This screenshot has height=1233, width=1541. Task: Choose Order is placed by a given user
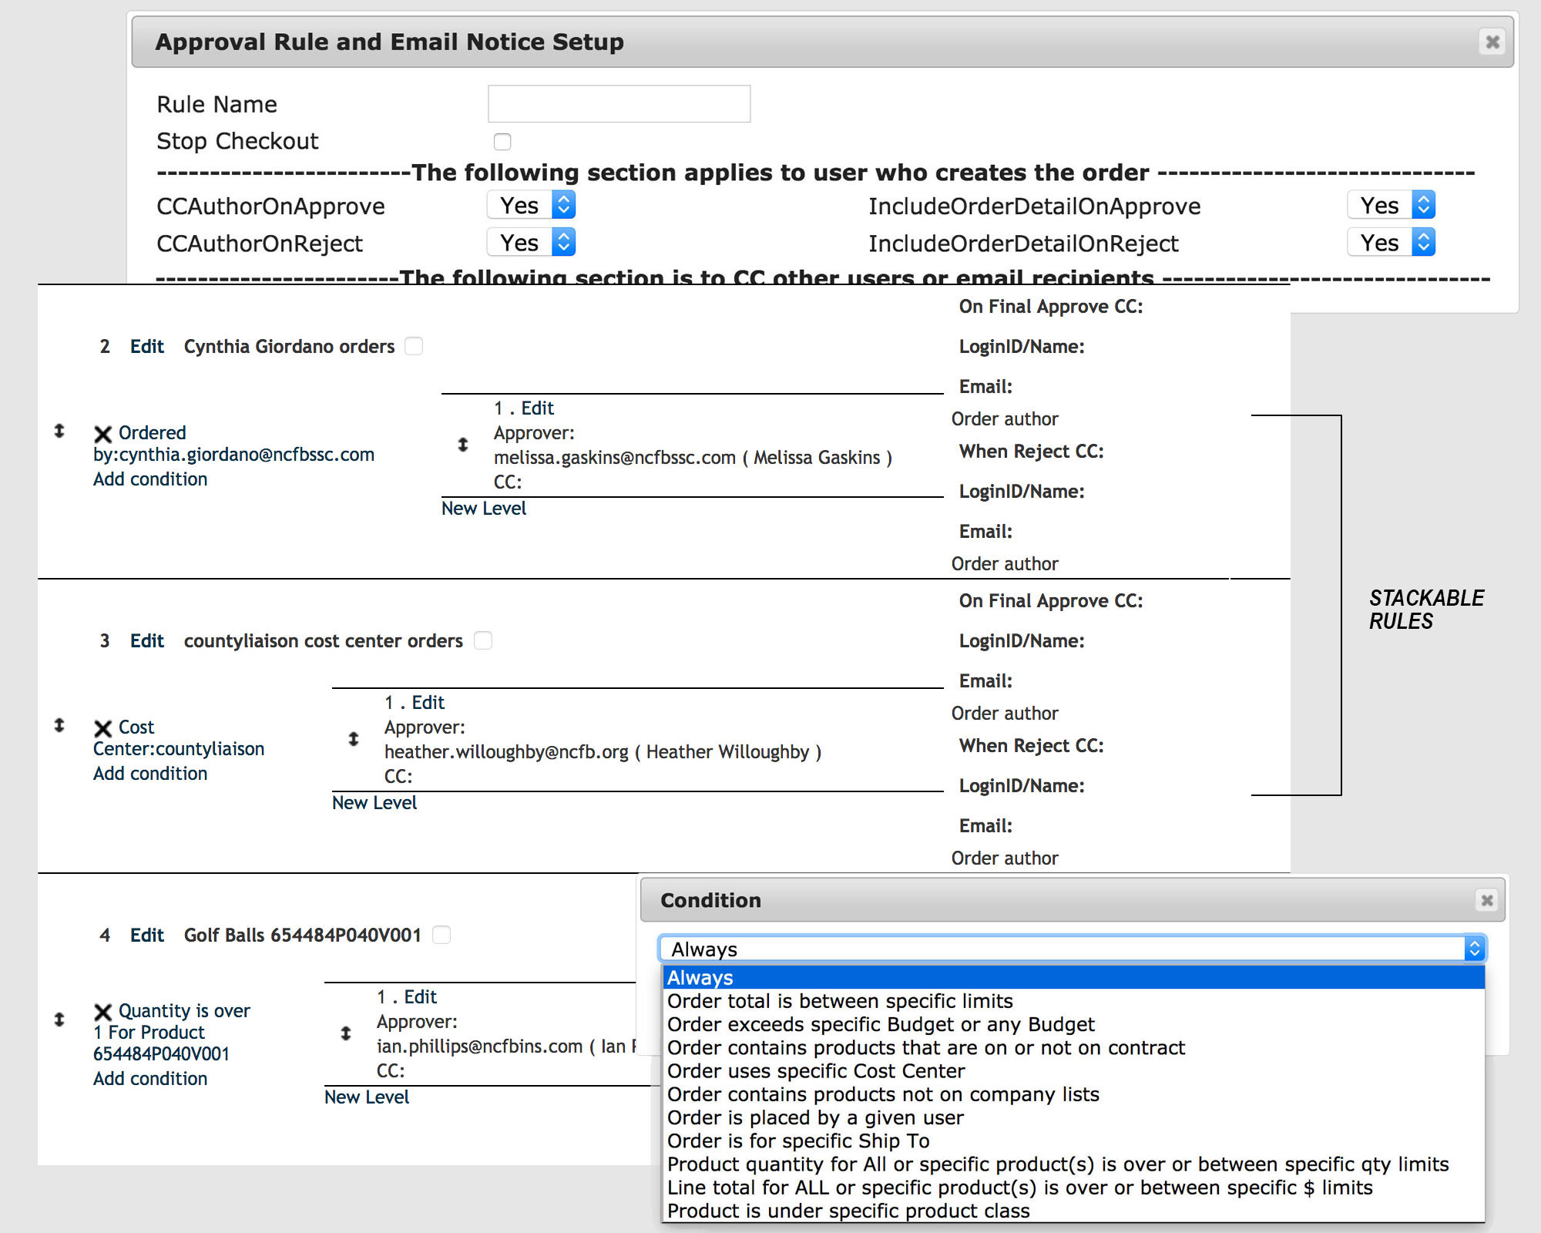coord(1073,1117)
